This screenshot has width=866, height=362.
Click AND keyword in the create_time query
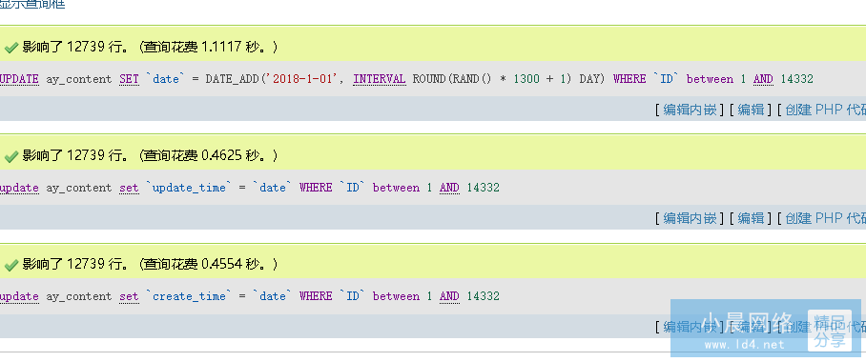[x=449, y=296]
